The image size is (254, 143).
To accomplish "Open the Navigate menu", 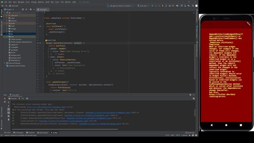I will tap(21, 2).
